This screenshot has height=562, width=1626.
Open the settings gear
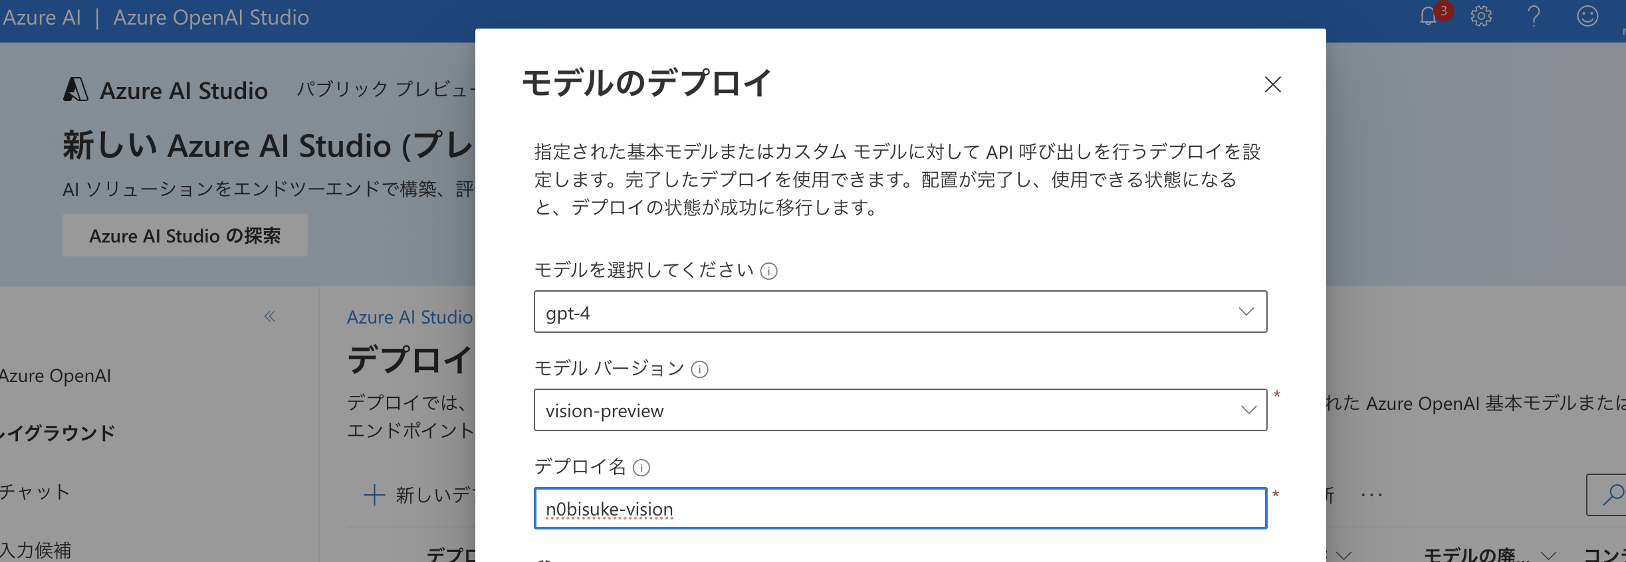pyautogui.click(x=1482, y=17)
